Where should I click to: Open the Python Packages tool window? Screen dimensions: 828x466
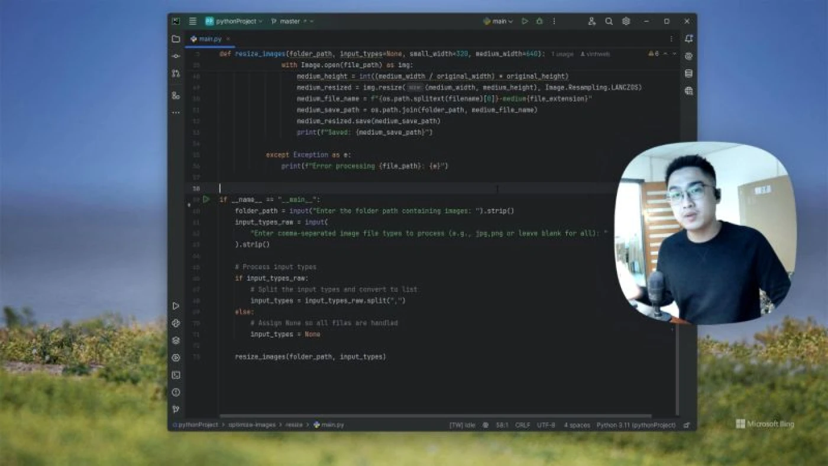(176, 341)
